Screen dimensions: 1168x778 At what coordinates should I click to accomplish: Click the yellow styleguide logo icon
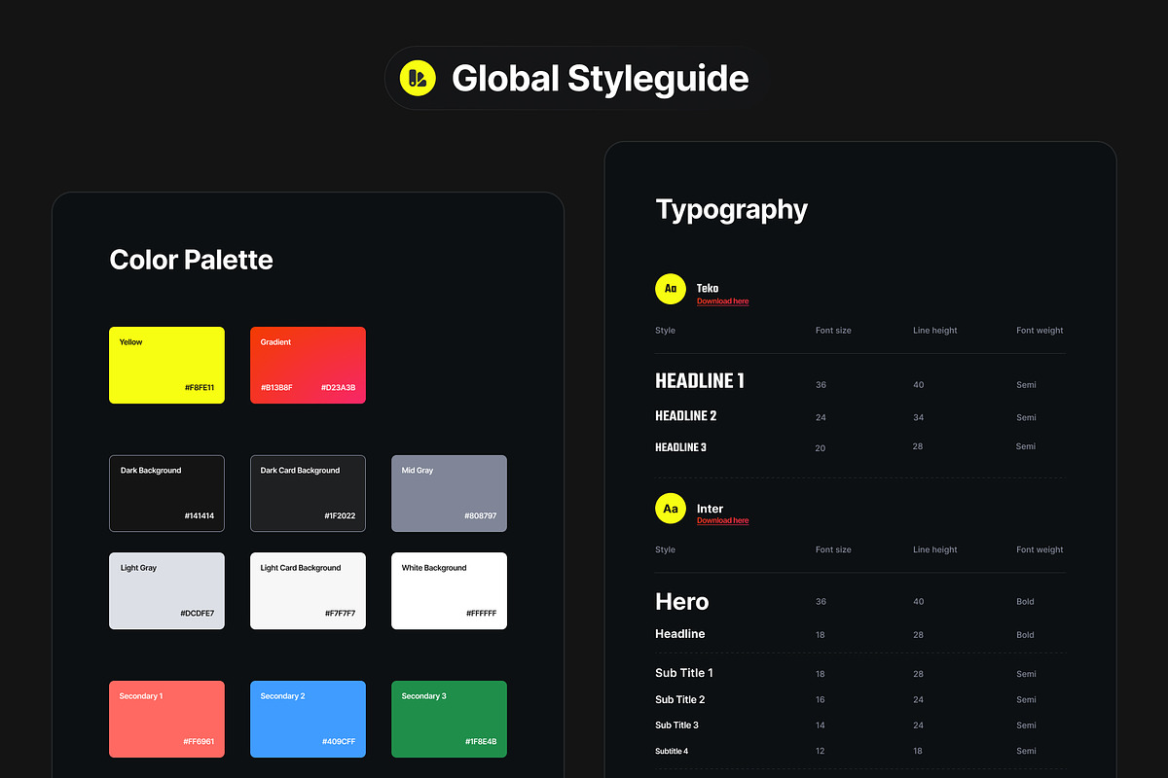click(420, 78)
